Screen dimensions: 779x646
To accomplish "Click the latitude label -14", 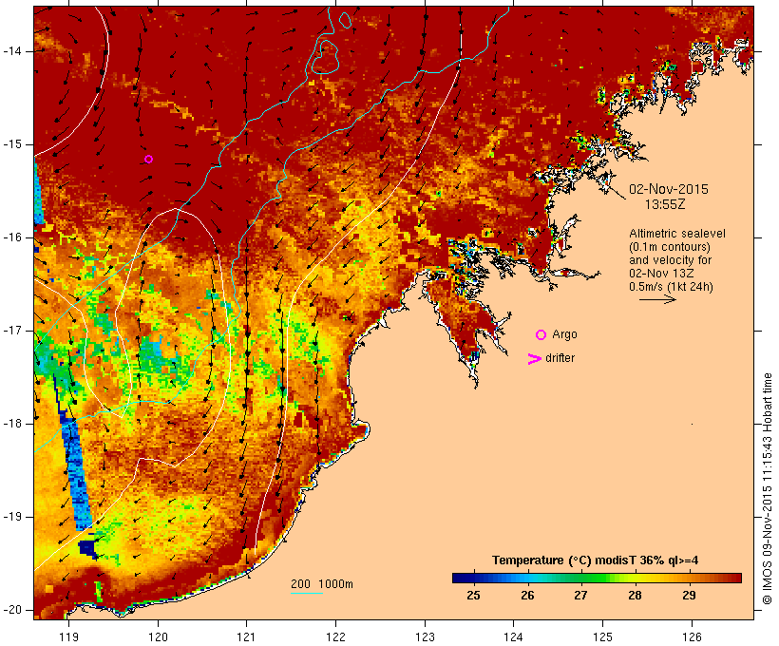I will pos(11,51).
